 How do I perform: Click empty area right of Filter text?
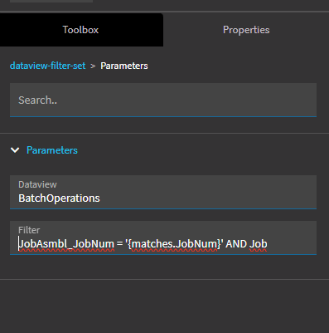click(x=292, y=244)
